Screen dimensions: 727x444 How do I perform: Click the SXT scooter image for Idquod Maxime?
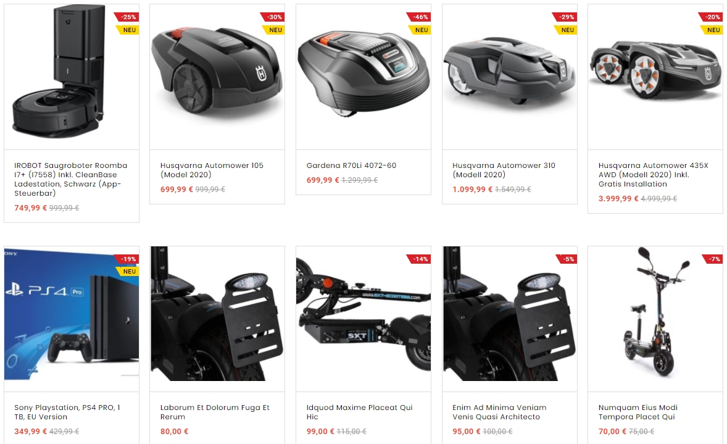pos(363,319)
